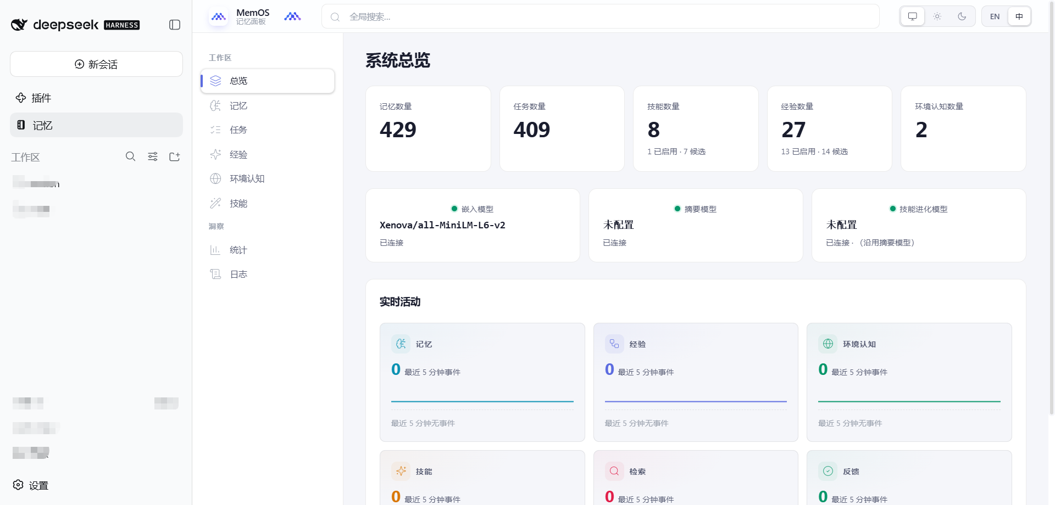Open the 技能 skills page
This screenshot has height=505, width=1055.
[268, 203]
